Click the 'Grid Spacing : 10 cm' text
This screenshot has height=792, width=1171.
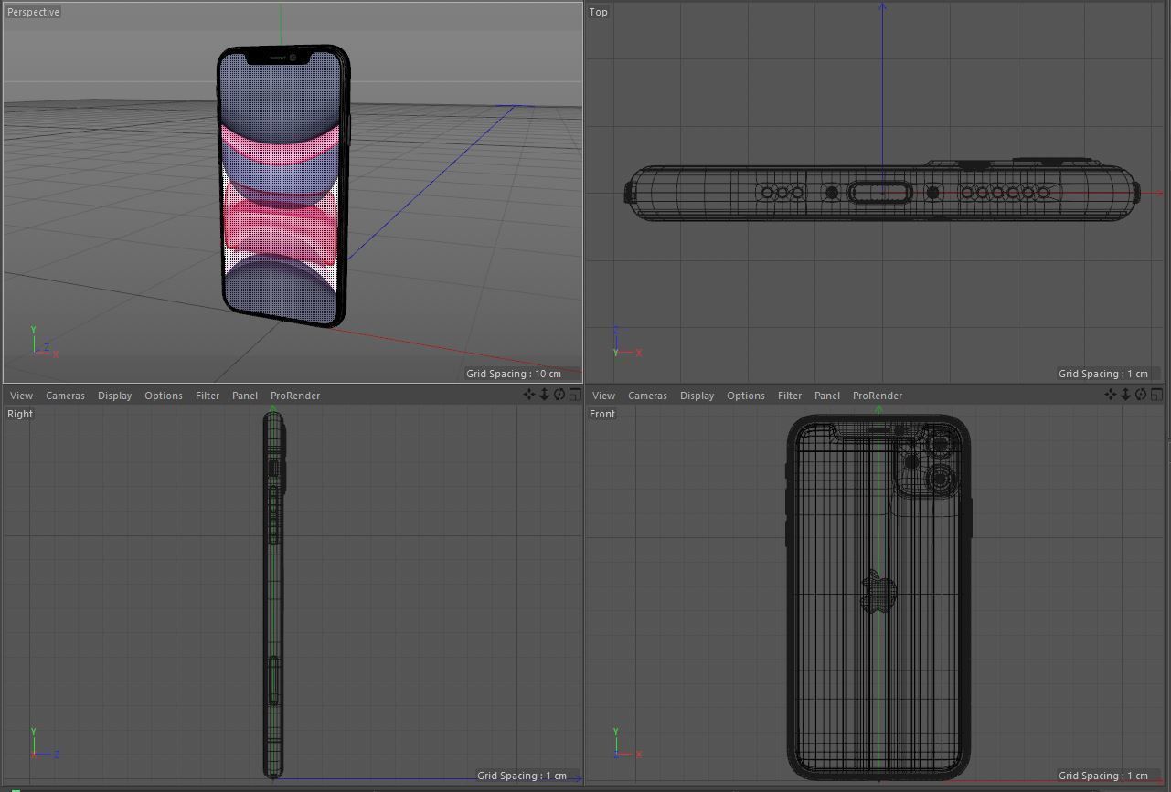(514, 374)
